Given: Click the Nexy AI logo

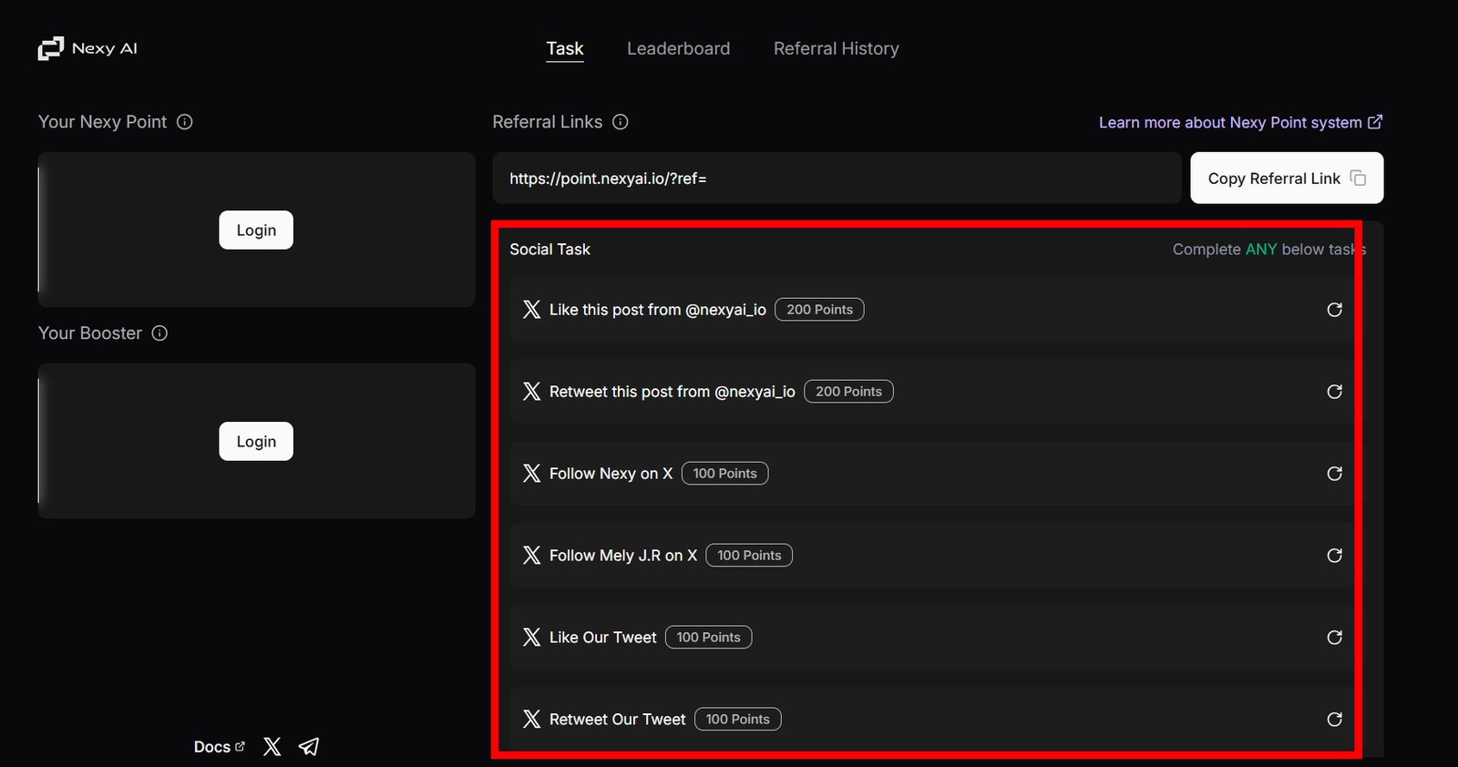Looking at the screenshot, I should click(87, 48).
